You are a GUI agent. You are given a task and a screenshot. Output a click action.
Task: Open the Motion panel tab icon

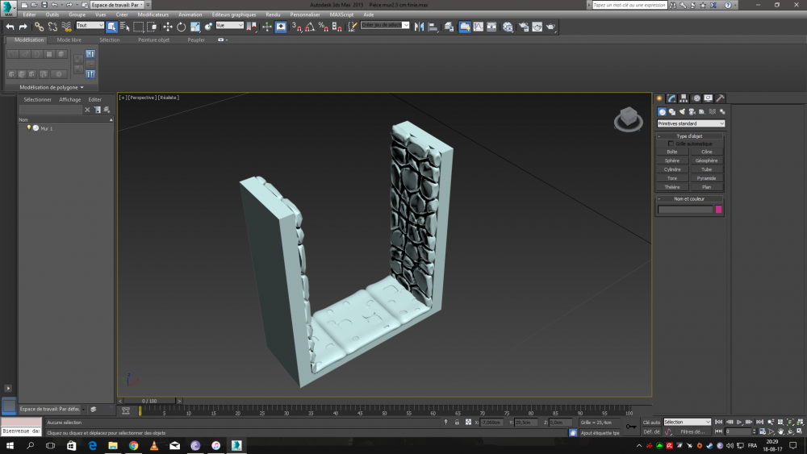[x=696, y=98]
